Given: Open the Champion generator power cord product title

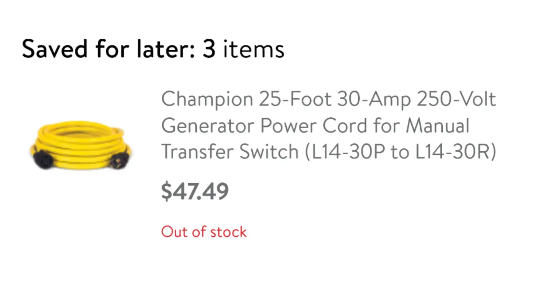Looking at the screenshot, I should point(328,125).
